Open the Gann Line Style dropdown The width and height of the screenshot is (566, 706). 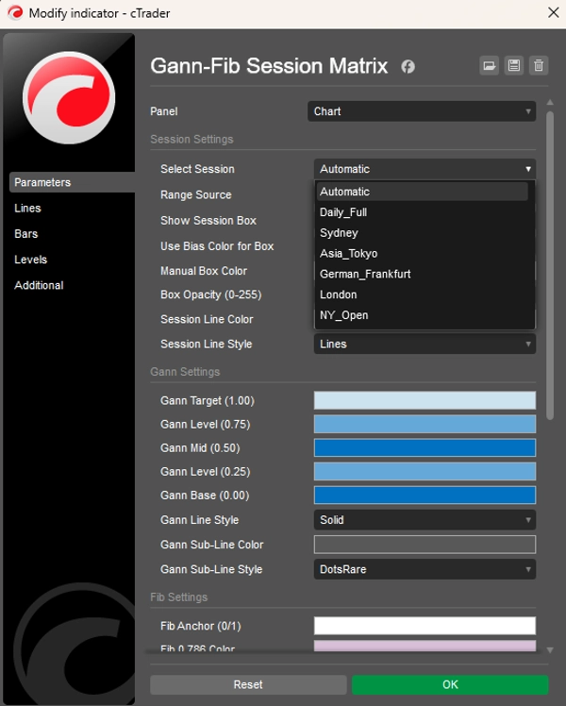424,520
